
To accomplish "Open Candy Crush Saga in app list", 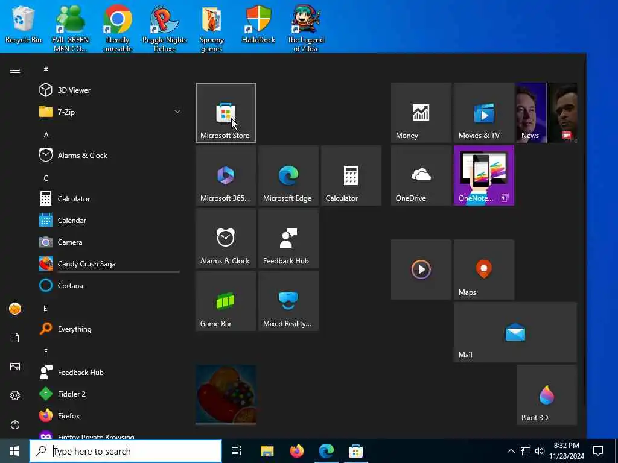I will 109,264.
